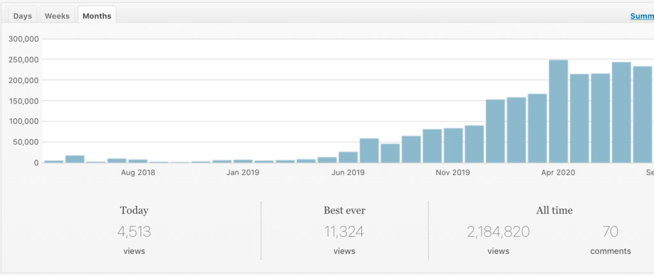Viewport: 654px width, 275px height.
Task: Click the 250,000 y-axis value
Action: tap(24, 59)
